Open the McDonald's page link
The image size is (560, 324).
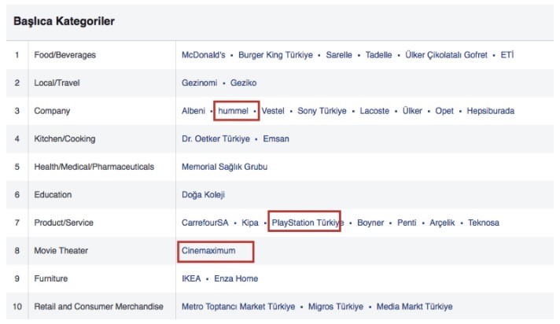203,55
